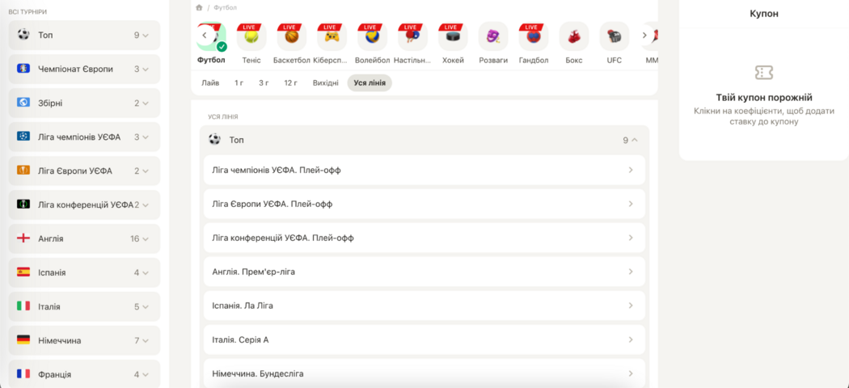Choose the Volleyball sport icon
Viewport: 849px width, 388px height.
coord(372,37)
